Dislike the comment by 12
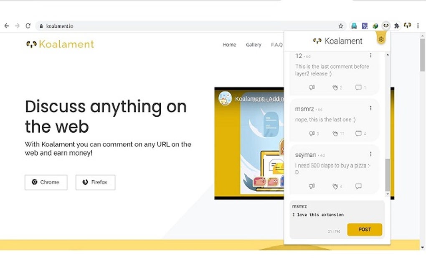Viewport: 426px width, 267px height. [312, 87]
